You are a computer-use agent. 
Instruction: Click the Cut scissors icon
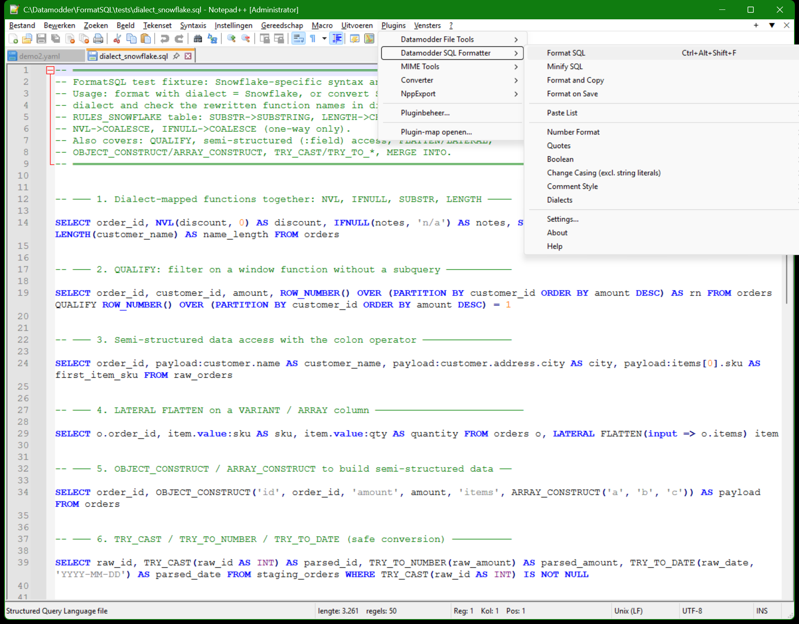coord(117,39)
